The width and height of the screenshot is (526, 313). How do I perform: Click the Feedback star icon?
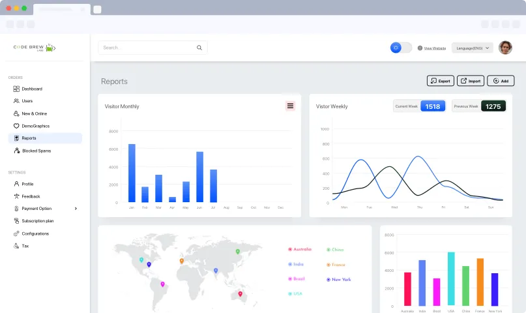tap(16, 196)
